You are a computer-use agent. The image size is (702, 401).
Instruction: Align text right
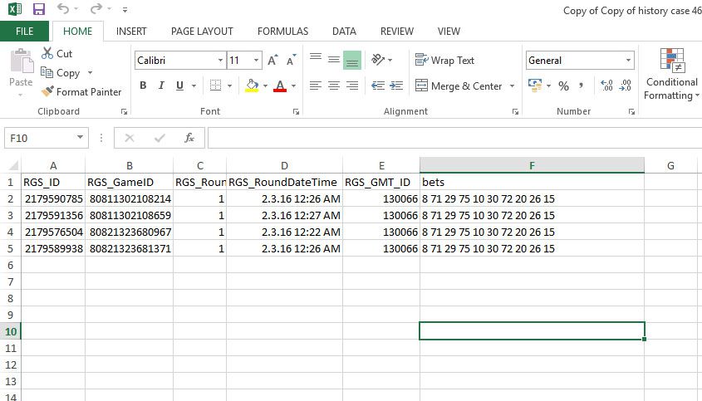(x=352, y=86)
